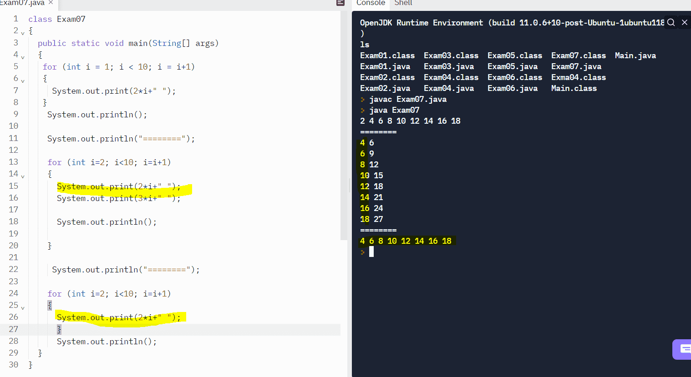Click line number 10 in the gutter

tap(14, 126)
